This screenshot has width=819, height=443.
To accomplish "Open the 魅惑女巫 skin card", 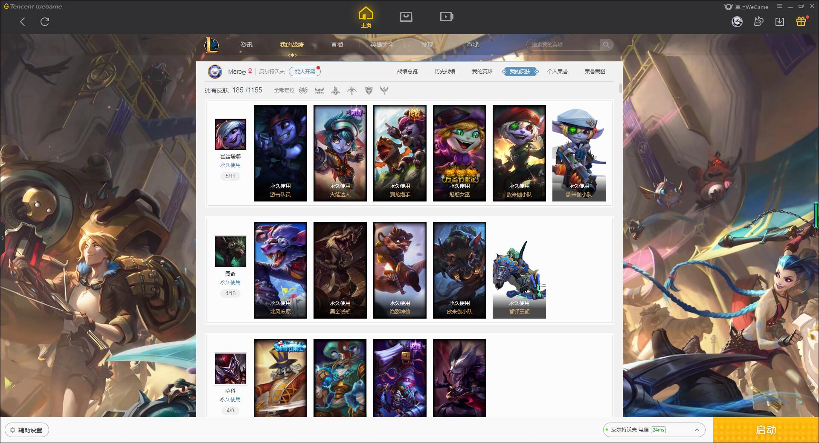I will 459,153.
